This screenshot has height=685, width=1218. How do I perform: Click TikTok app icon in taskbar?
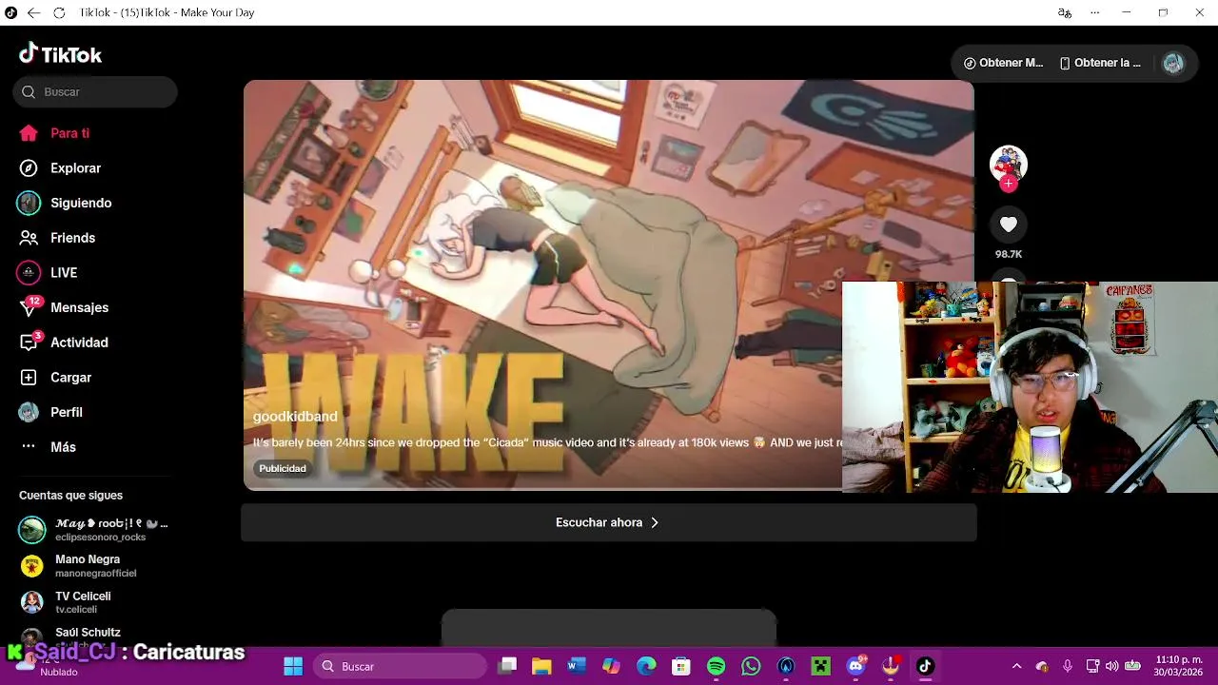pos(925,666)
